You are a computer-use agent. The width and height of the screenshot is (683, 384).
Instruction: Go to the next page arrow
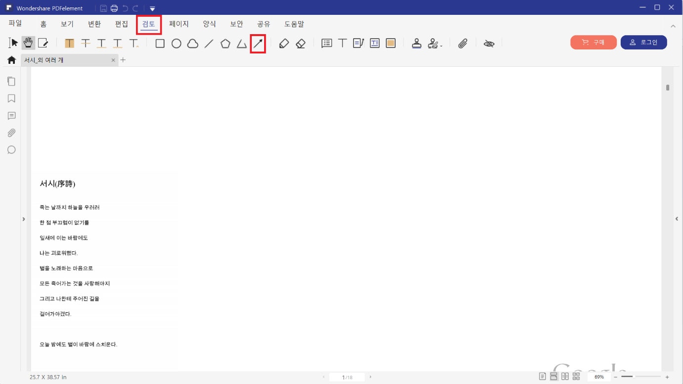(x=370, y=377)
